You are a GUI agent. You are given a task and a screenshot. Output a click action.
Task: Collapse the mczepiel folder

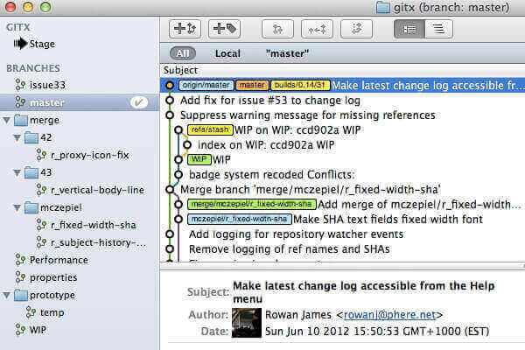click(x=17, y=207)
